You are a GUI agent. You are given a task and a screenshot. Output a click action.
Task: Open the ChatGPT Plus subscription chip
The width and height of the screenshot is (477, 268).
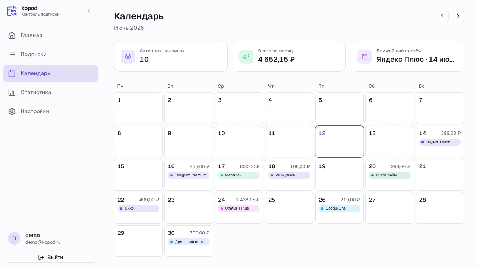(x=239, y=208)
